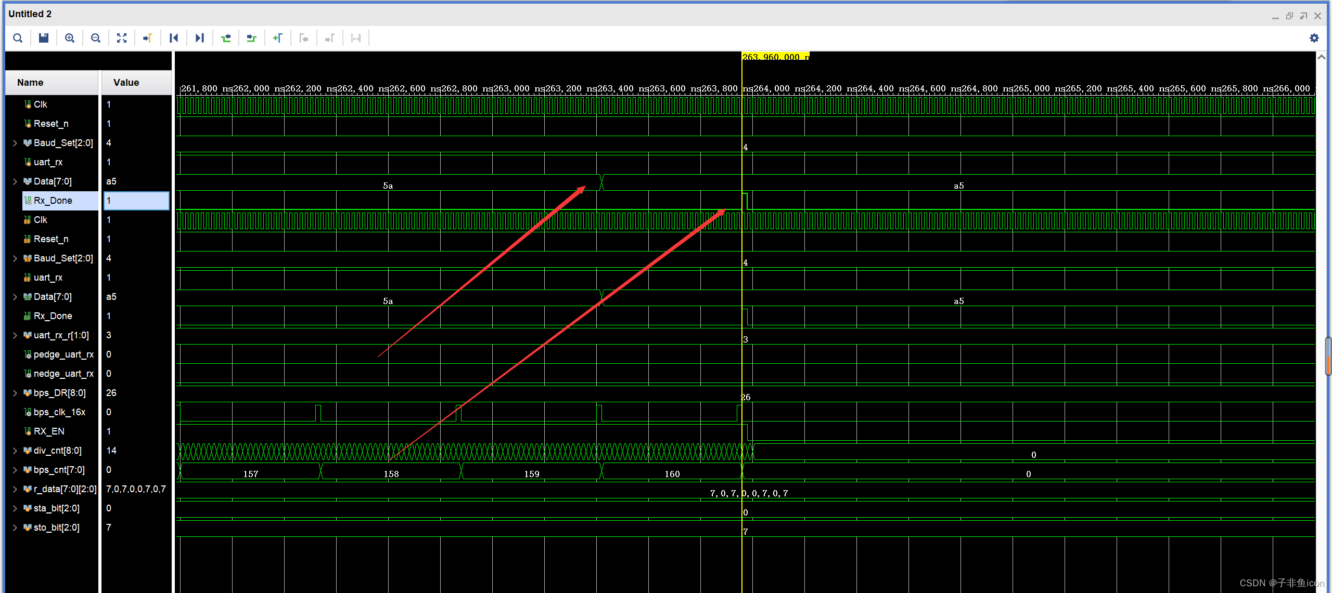Add a marker to the waveform

(278, 38)
